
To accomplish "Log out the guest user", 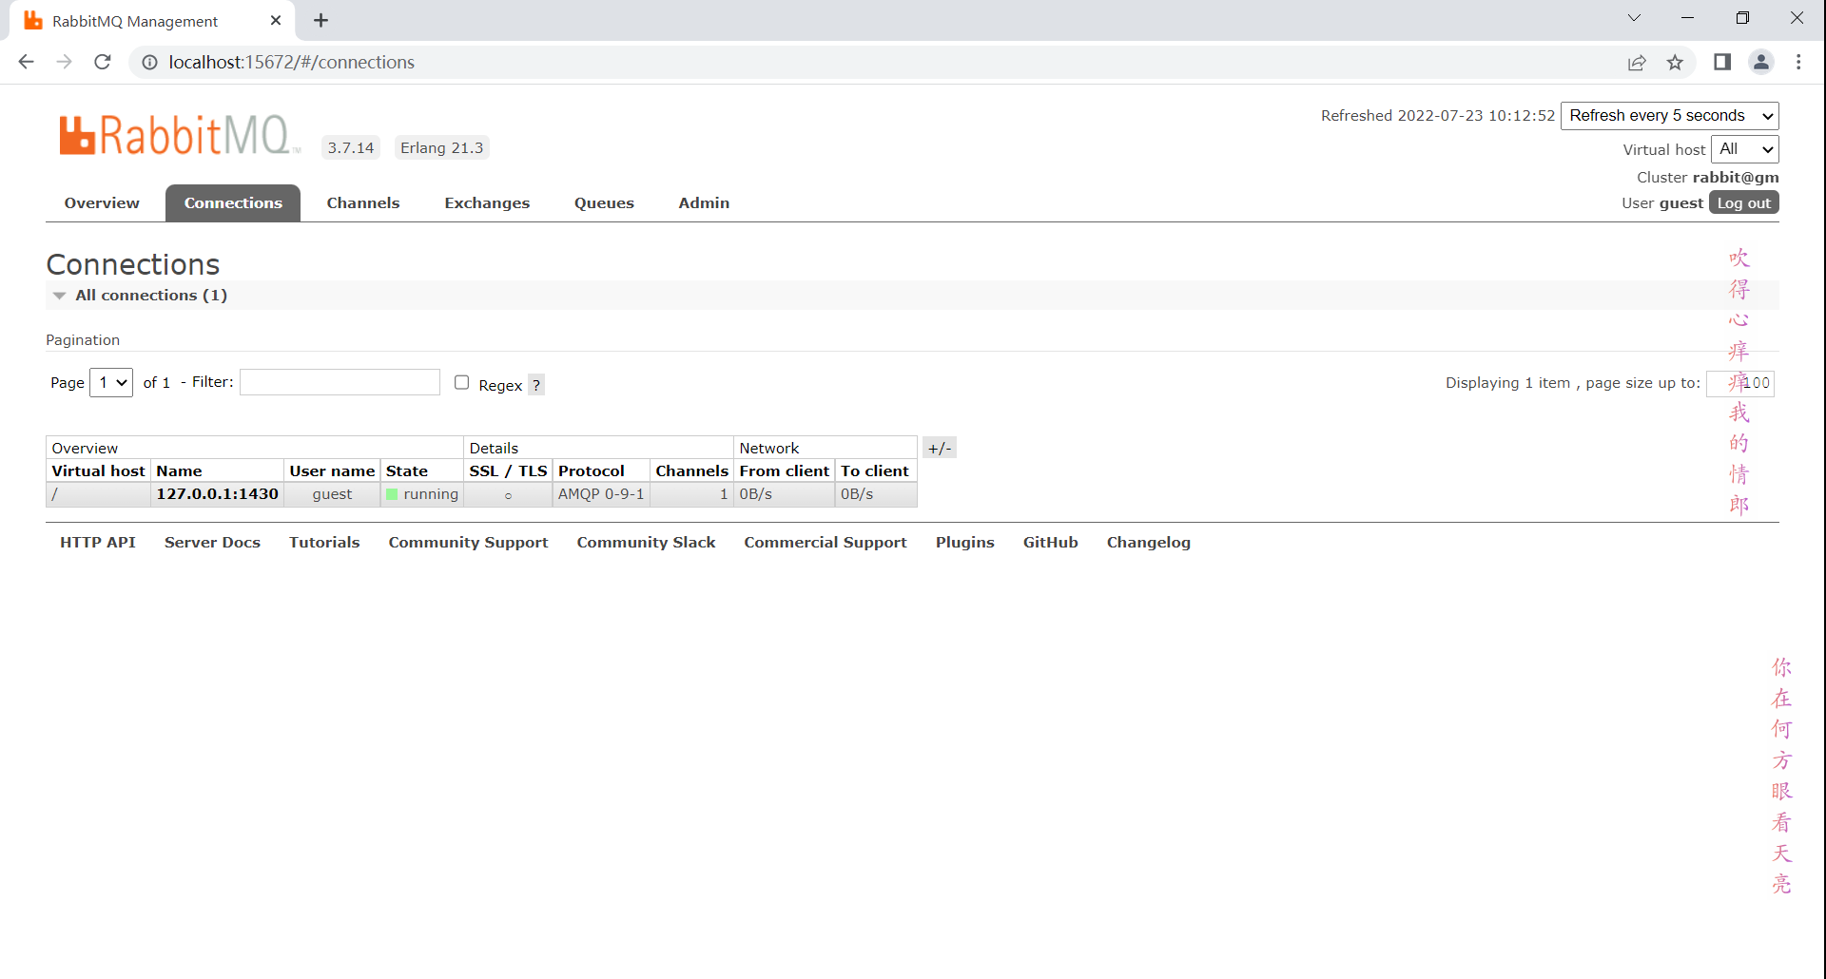I will pos(1744,202).
